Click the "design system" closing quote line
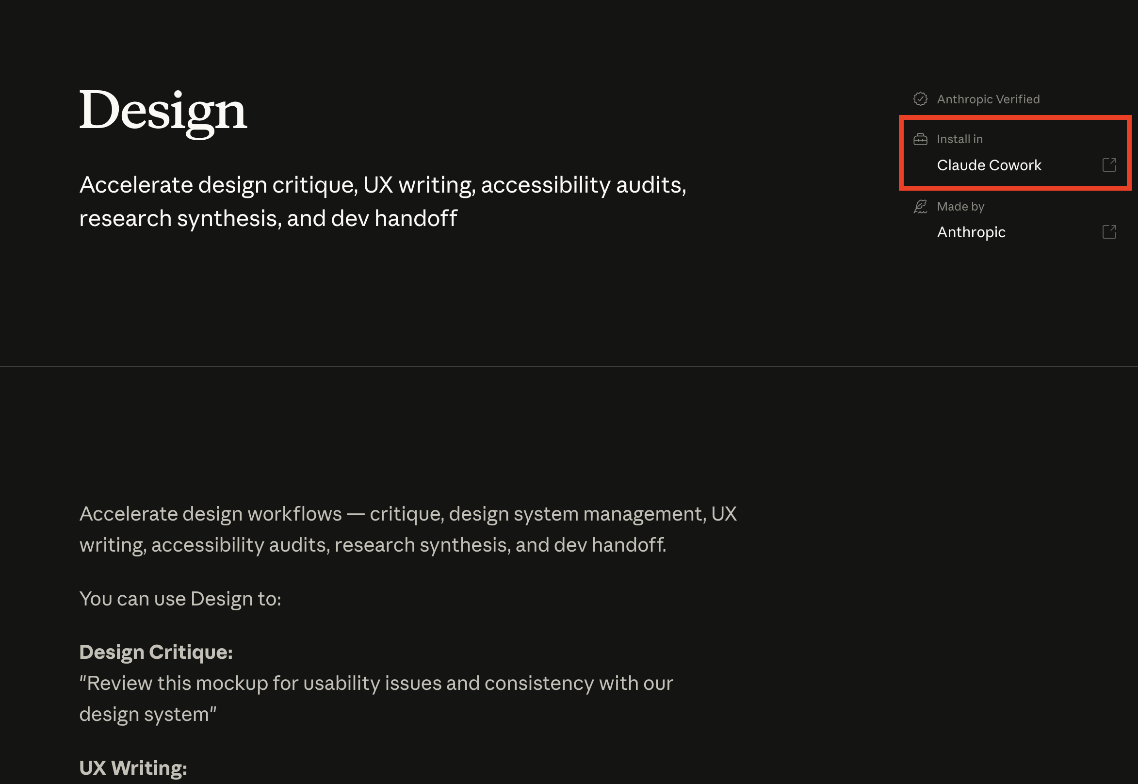The width and height of the screenshot is (1138, 784). pyautogui.click(x=148, y=714)
